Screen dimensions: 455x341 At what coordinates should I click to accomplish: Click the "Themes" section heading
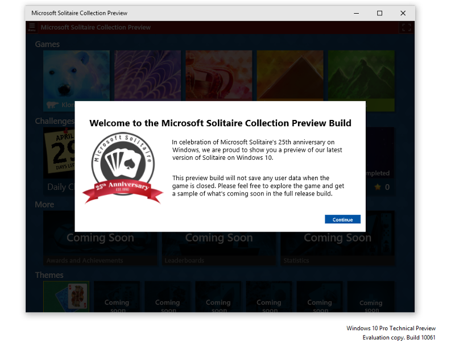click(49, 275)
